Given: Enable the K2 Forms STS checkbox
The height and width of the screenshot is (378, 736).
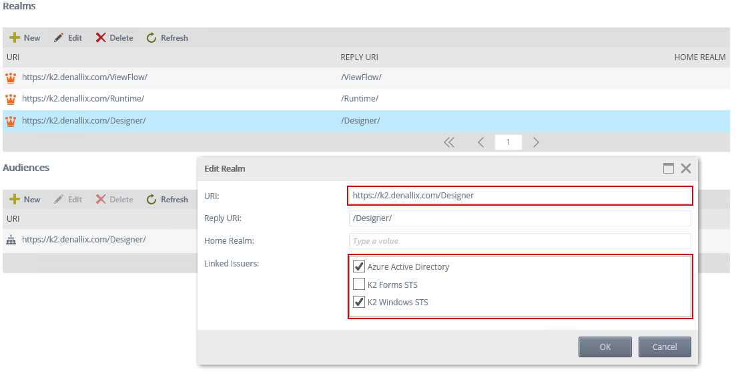Looking at the screenshot, I should (x=359, y=285).
